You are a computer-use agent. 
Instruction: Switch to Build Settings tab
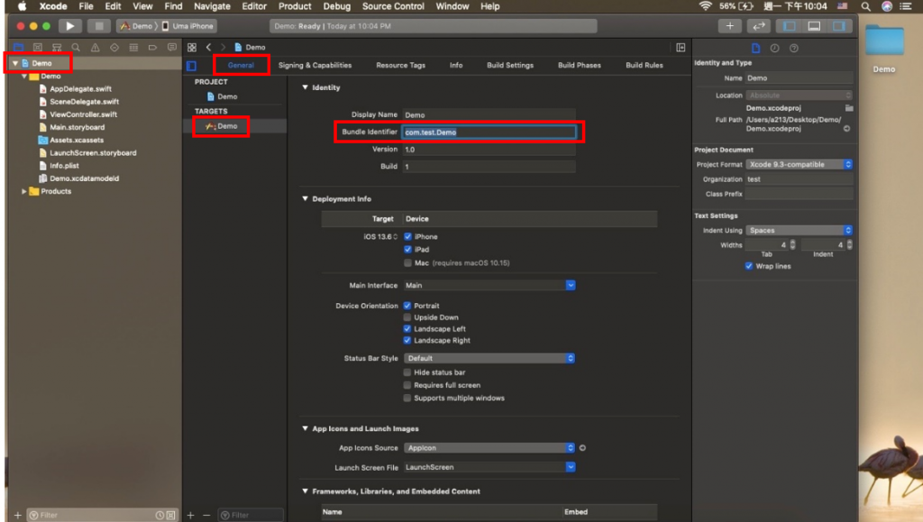pyautogui.click(x=510, y=65)
